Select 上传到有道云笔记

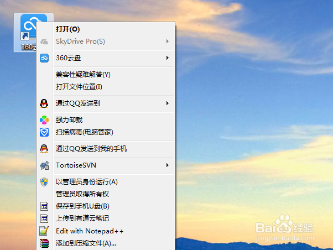click(x=106, y=218)
